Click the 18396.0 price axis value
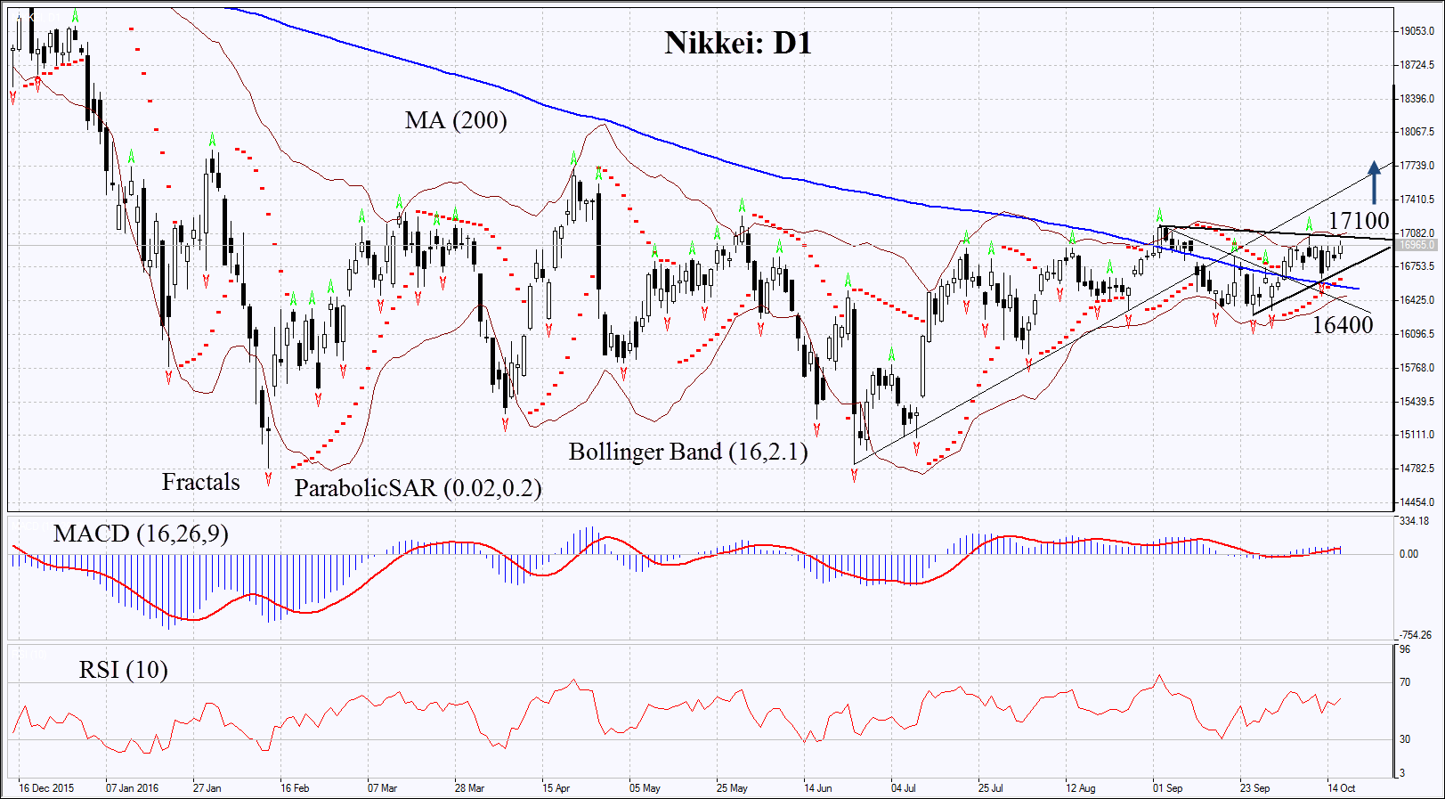 (x=1417, y=99)
